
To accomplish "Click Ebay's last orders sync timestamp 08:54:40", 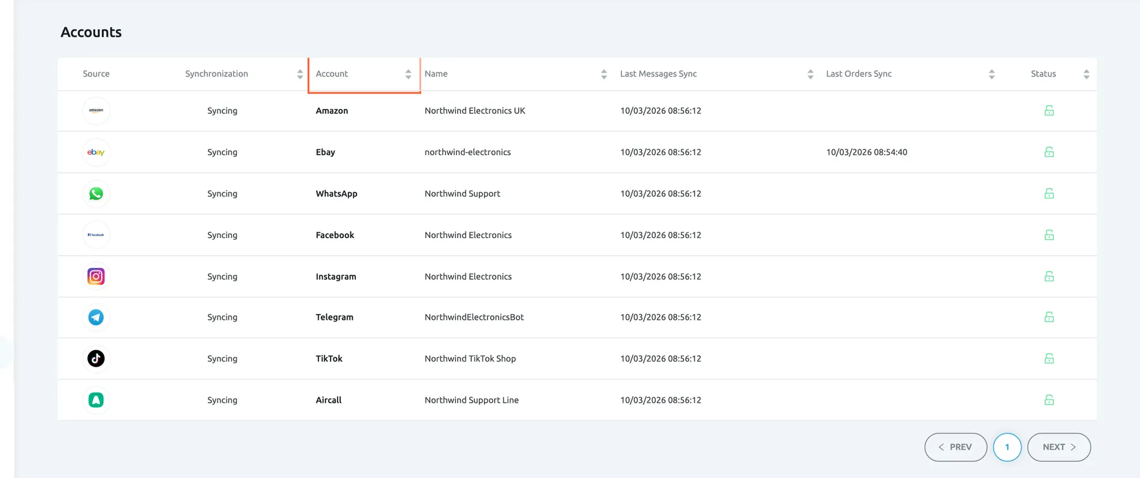I will click(x=866, y=152).
